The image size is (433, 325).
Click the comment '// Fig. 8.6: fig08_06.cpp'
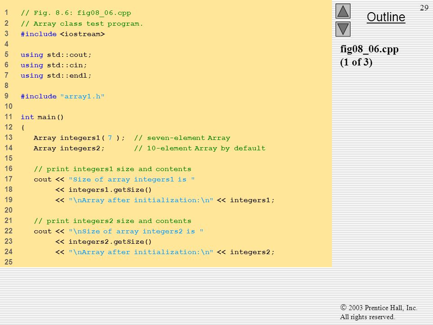[x=76, y=13]
